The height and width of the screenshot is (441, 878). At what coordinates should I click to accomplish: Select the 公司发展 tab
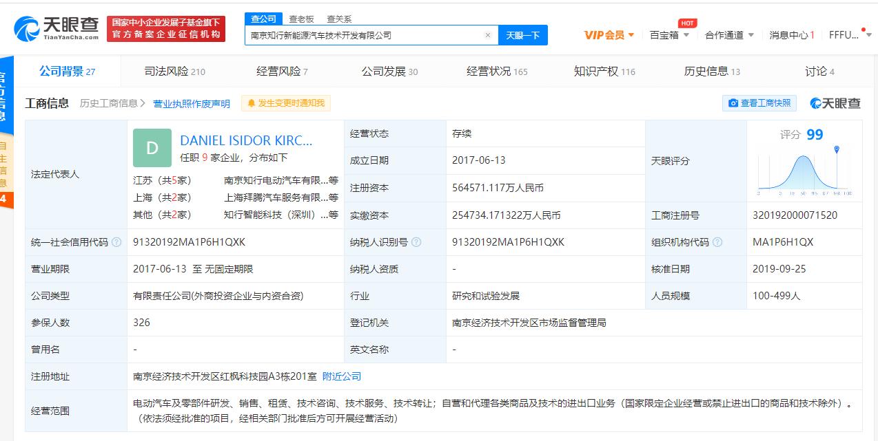pos(389,72)
